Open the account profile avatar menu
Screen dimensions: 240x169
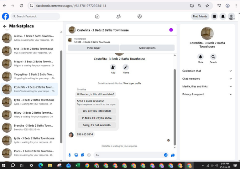tap(231, 16)
